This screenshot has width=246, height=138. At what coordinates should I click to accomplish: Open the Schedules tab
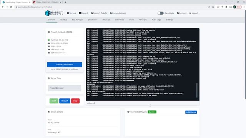(x=120, y=20)
